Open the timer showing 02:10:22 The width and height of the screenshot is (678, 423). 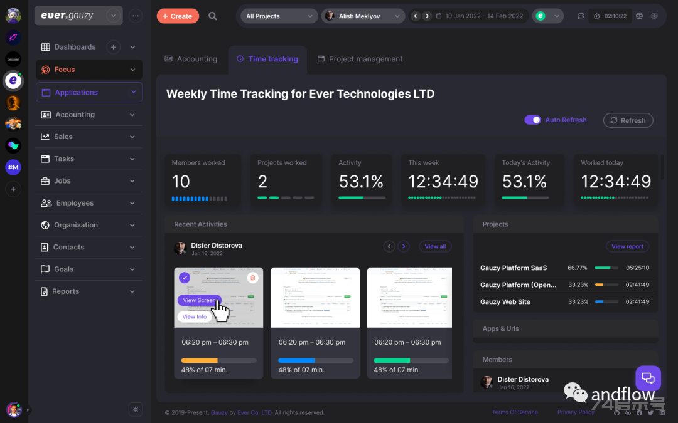(x=610, y=16)
